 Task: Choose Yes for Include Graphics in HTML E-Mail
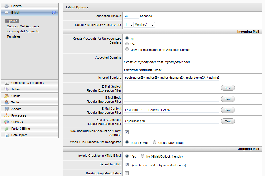127,156
